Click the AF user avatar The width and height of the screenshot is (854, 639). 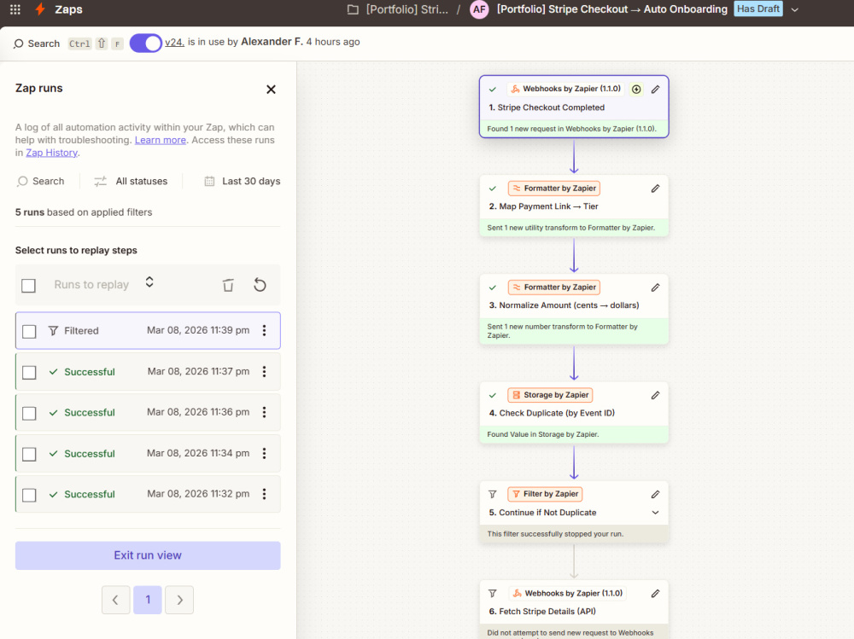[x=479, y=9]
